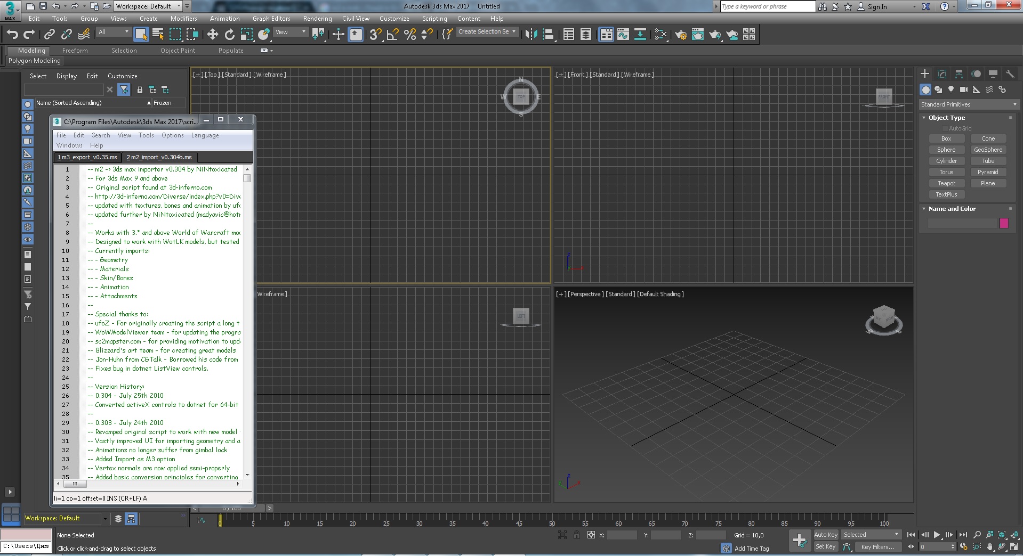The width and height of the screenshot is (1023, 556).
Task: Click the Lights category icon in the Create panel
Action: coord(951,90)
